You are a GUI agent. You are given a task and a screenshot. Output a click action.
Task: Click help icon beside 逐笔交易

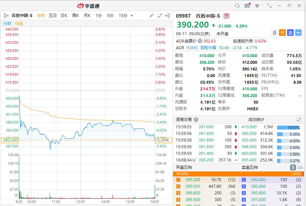pyautogui.click(x=196, y=120)
